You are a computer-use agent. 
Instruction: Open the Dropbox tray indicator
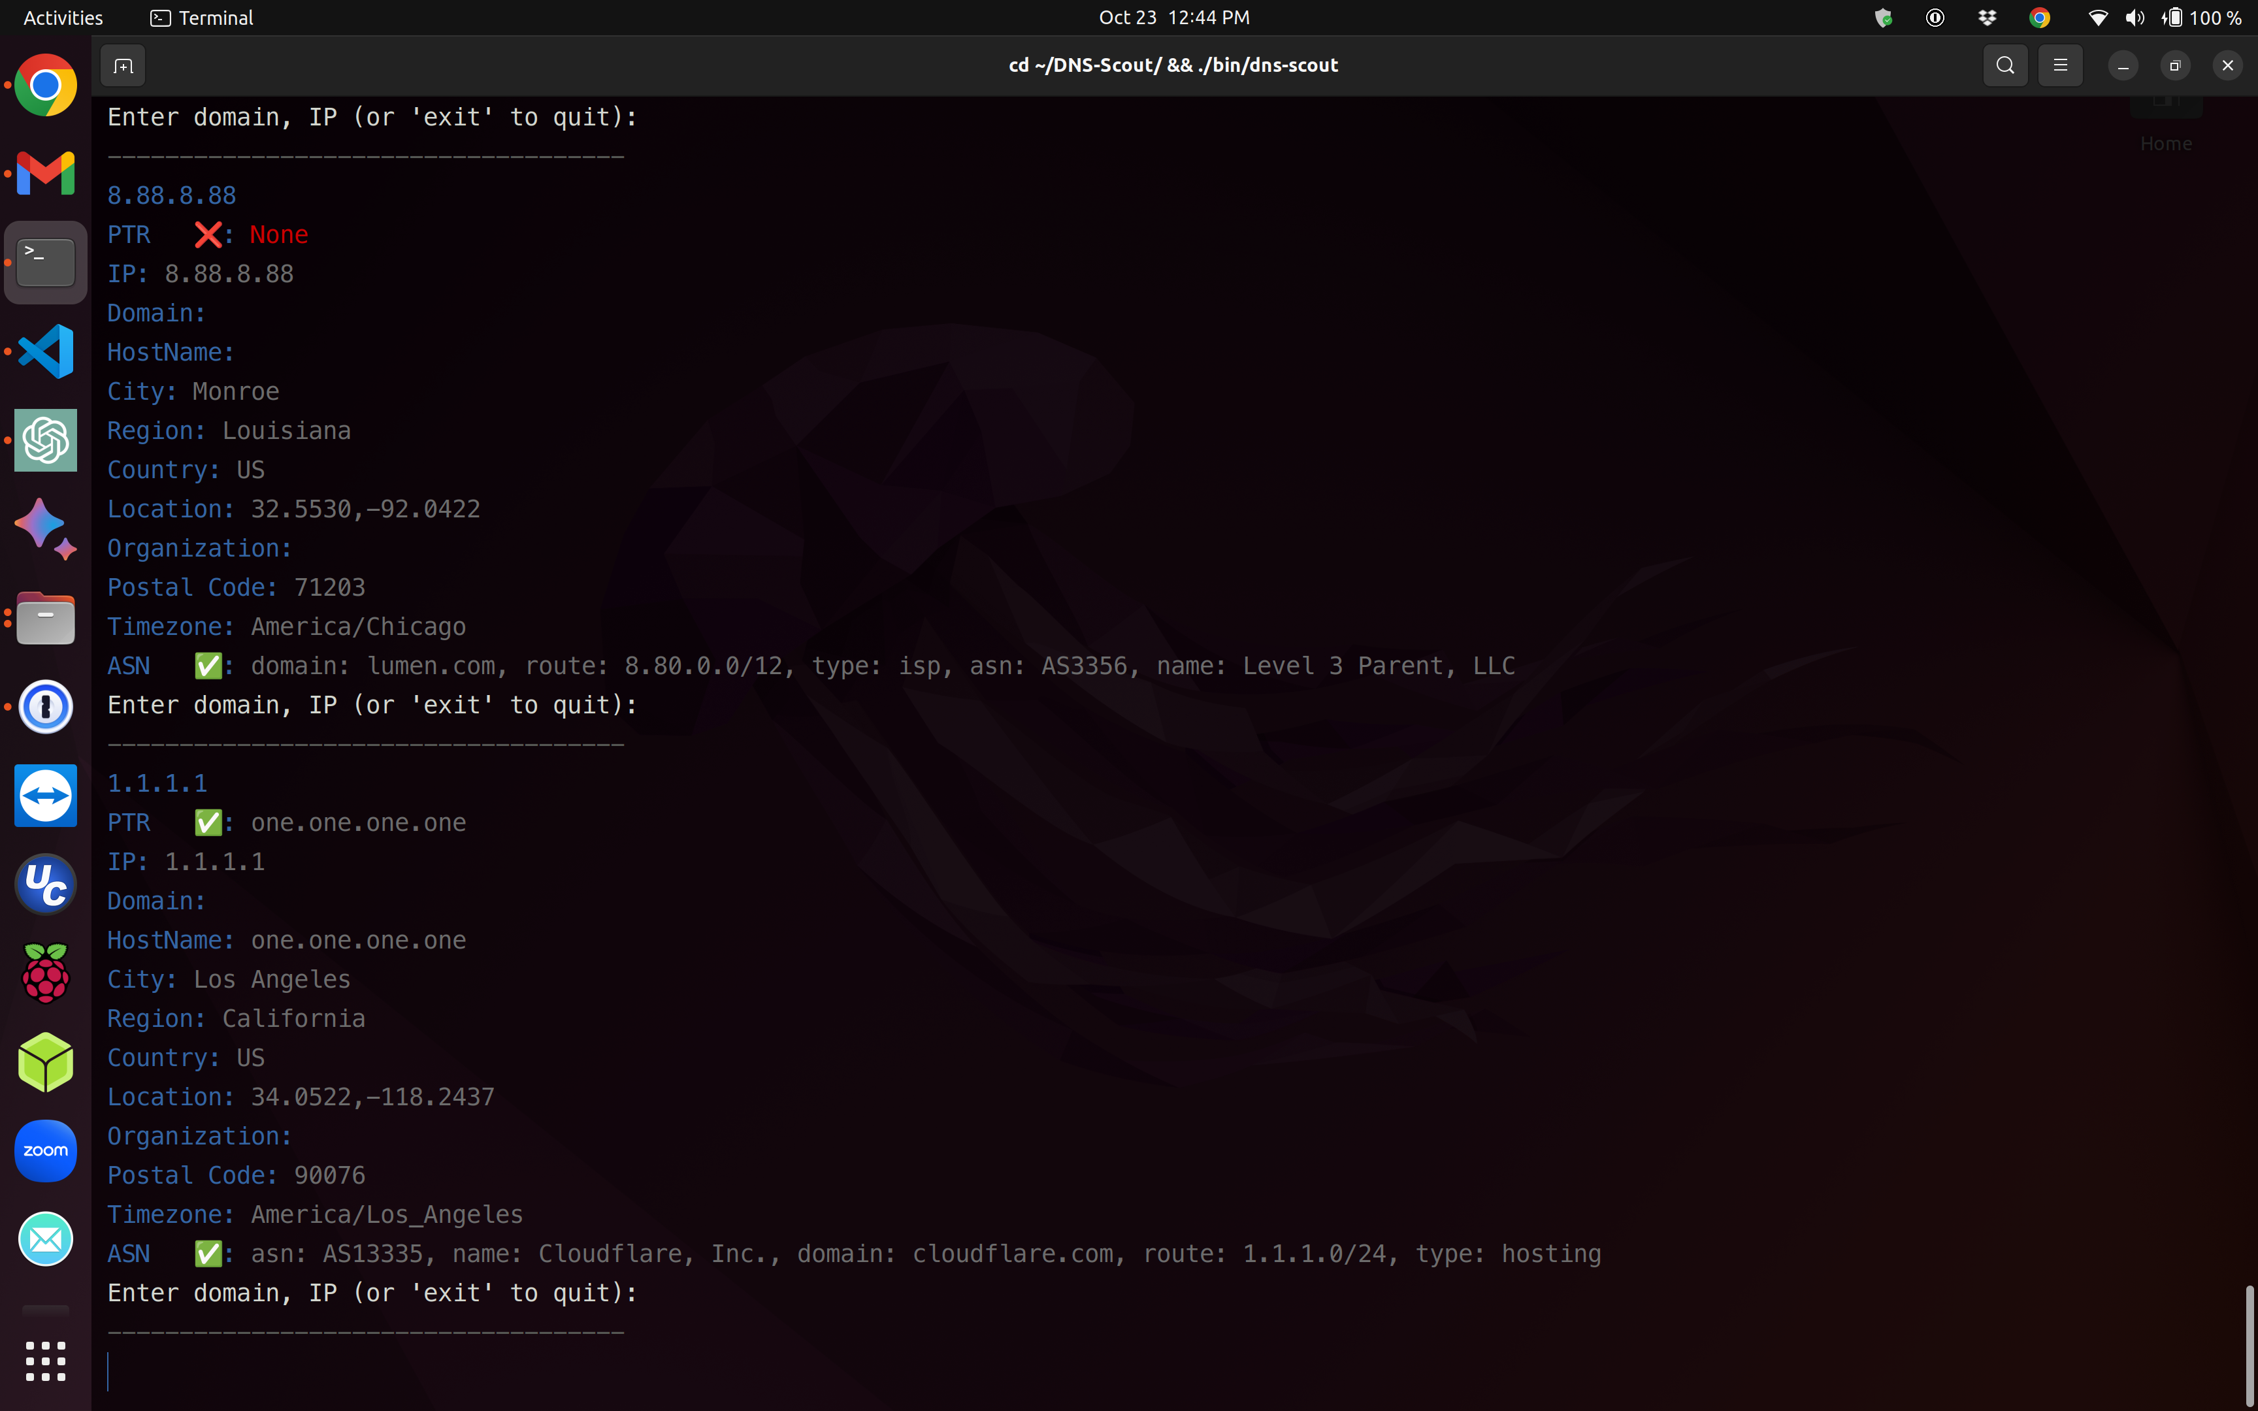pyautogui.click(x=1988, y=18)
